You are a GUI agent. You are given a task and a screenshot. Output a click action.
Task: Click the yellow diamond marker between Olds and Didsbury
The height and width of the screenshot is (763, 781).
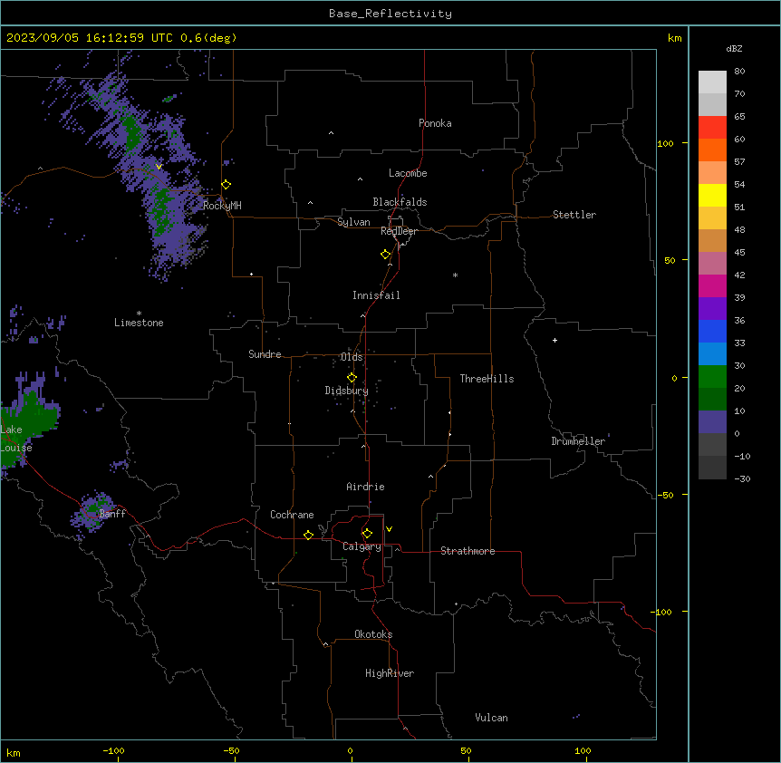(352, 378)
